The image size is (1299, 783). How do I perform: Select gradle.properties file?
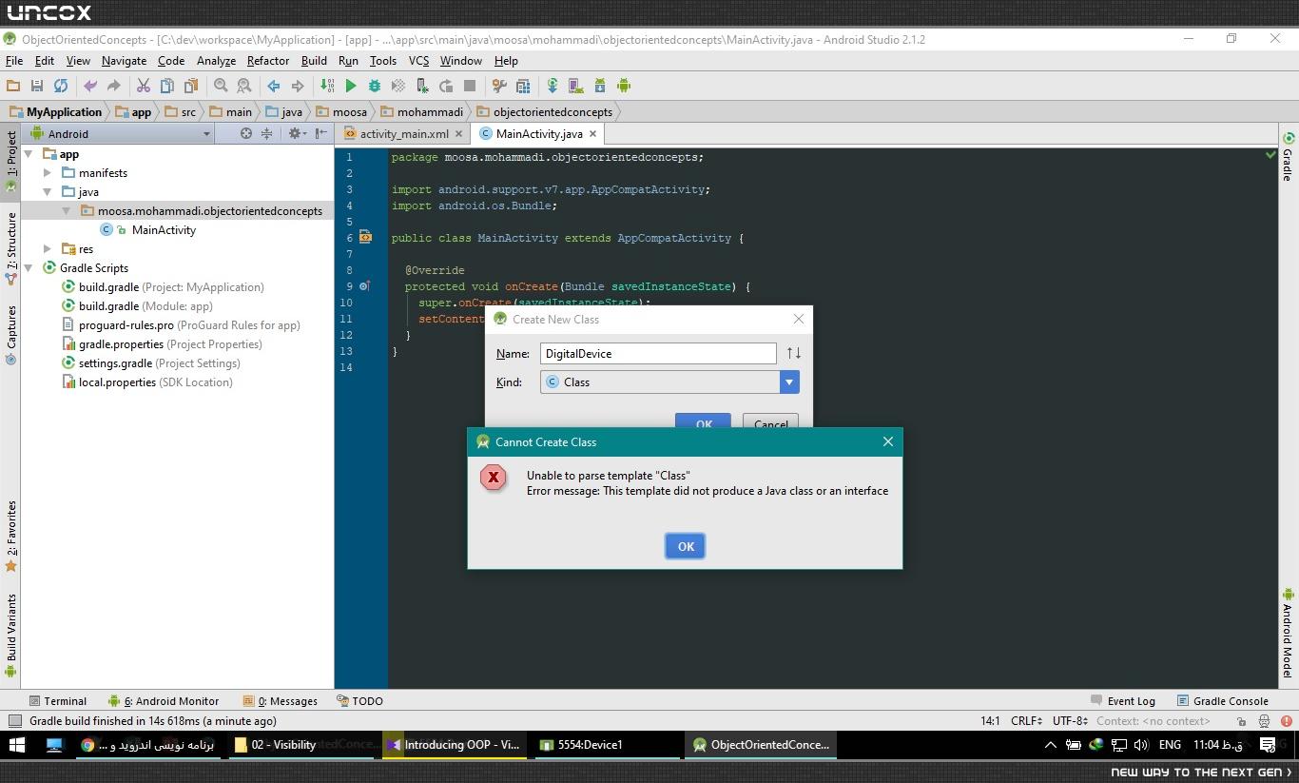(162, 344)
